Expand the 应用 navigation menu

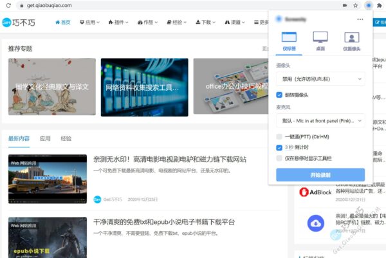89,22
